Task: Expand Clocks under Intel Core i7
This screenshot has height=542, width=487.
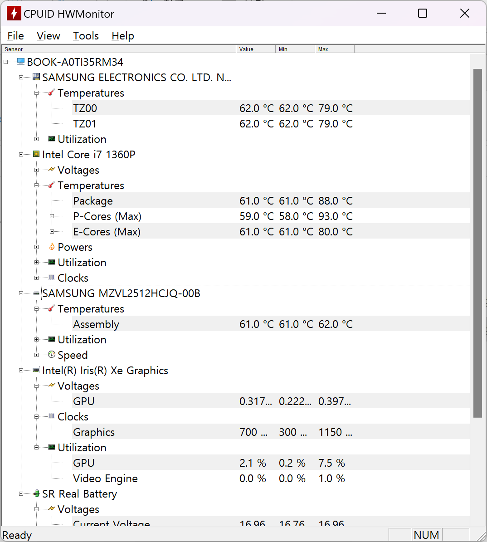Action: pos(37,278)
